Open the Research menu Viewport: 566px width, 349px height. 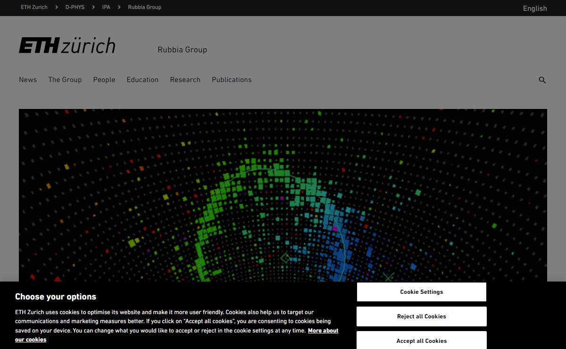click(185, 80)
